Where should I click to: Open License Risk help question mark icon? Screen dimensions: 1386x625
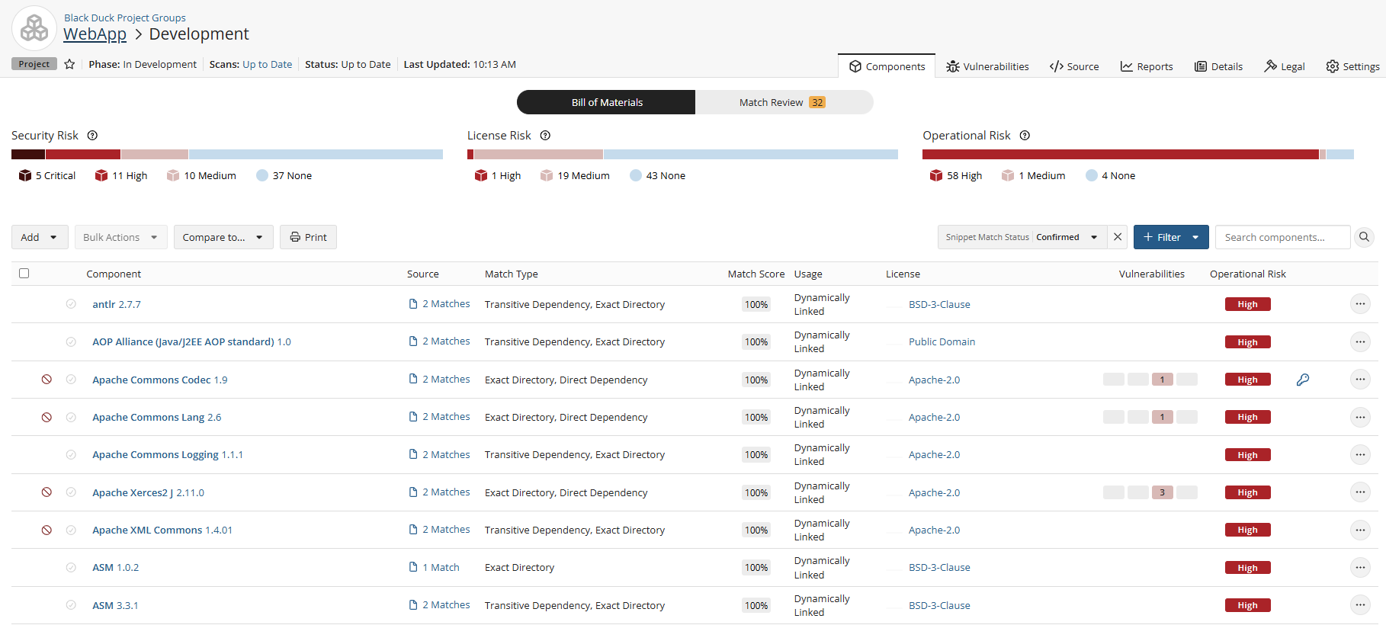click(545, 136)
